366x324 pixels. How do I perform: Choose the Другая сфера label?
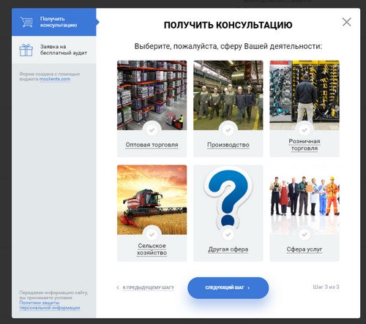(228, 249)
